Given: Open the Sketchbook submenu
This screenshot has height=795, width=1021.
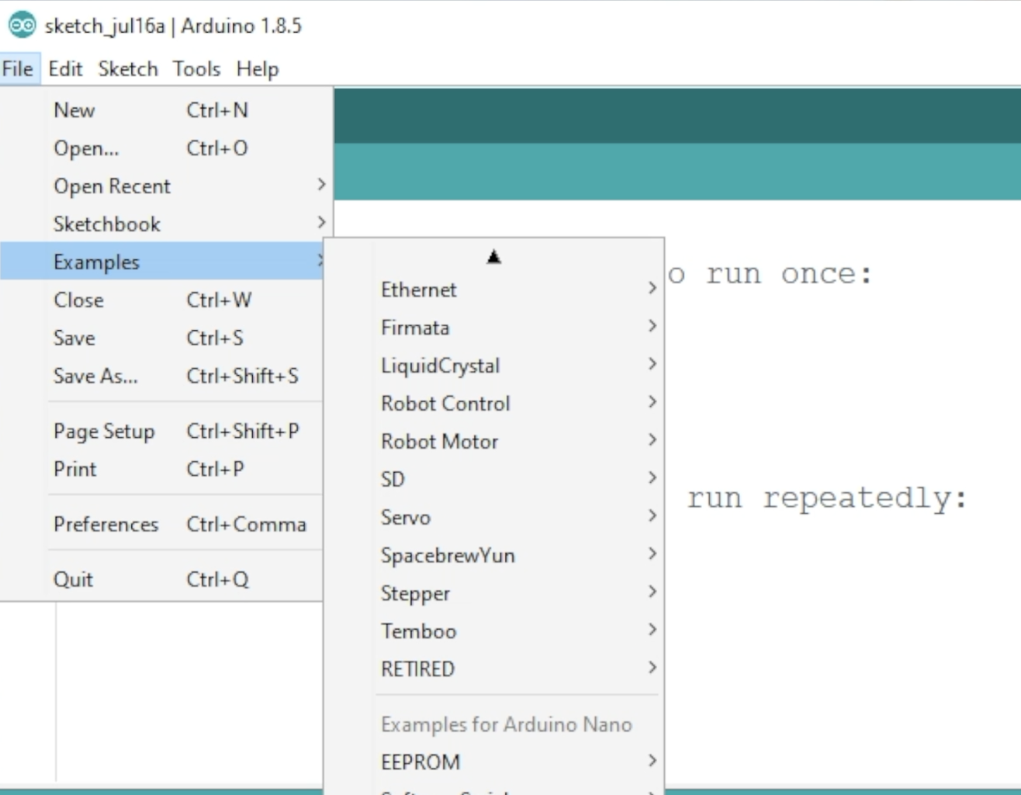Looking at the screenshot, I should pyautogui.click(x=107, y=224).
